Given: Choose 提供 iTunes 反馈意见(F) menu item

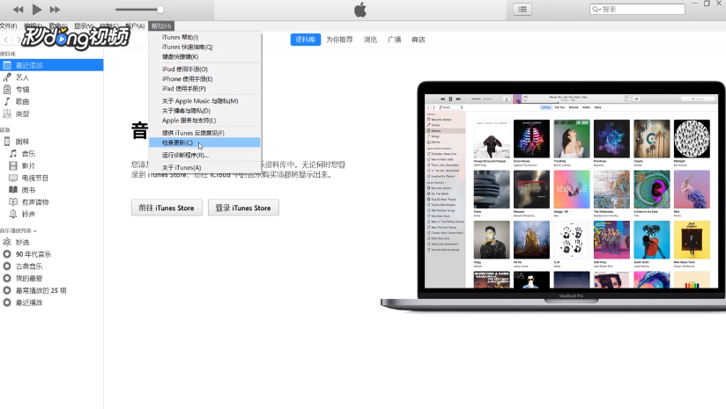Looking at the screenshot, I should pyautogui.click(x=204, y=133).
